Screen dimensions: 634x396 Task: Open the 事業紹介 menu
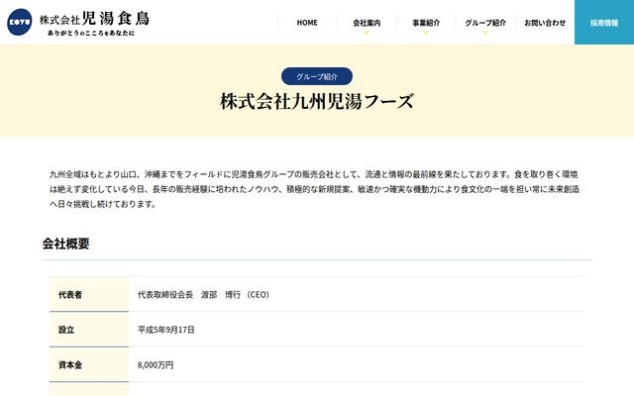coord(426,23)
